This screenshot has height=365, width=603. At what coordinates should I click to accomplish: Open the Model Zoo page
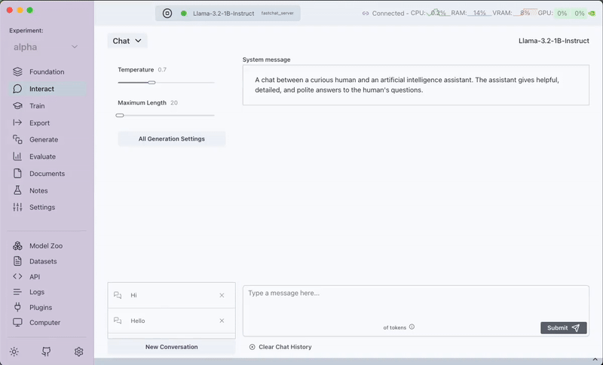(44, 246)
